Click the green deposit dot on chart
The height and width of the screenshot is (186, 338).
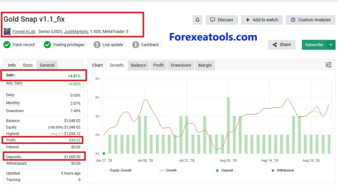[x=104, y=154]
